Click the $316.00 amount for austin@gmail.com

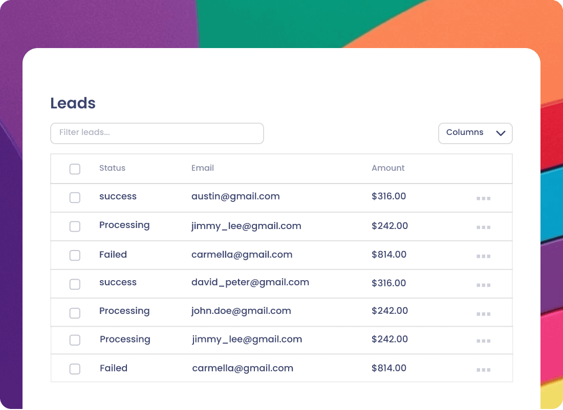[389, 196]
